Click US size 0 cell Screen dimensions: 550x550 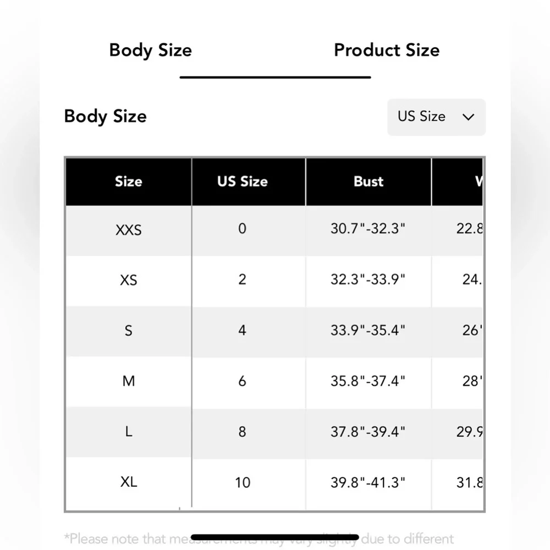point(243,229)
